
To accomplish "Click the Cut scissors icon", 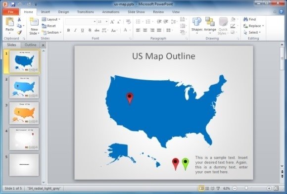I will click(19, 19).
